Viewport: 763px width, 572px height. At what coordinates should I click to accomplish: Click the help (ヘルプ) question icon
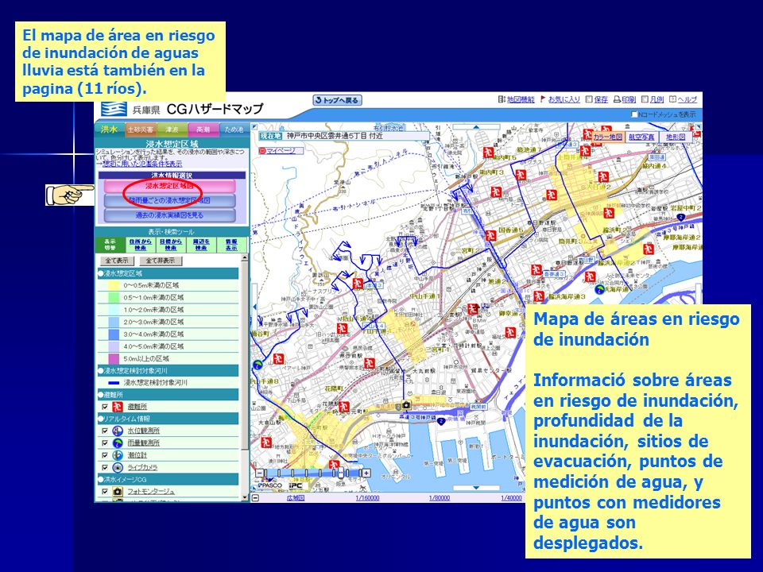click(672, 99)
